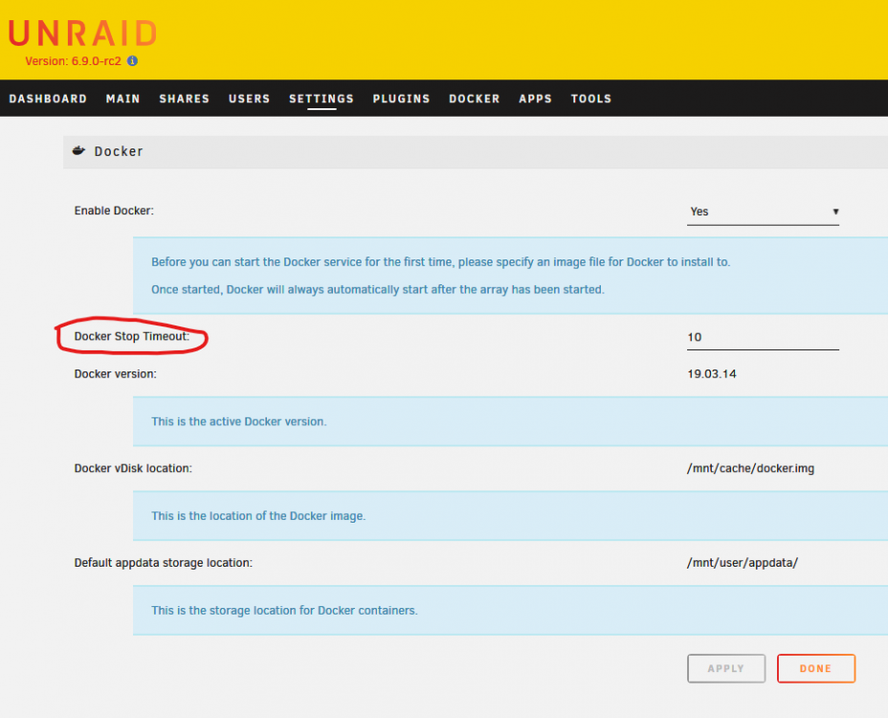Click the Docker Stop Timeout label

[132, 336]
